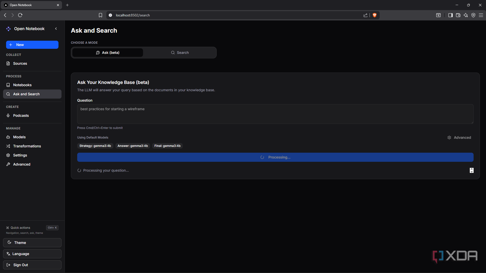Open the browser hamburger menu

[481, 15]
